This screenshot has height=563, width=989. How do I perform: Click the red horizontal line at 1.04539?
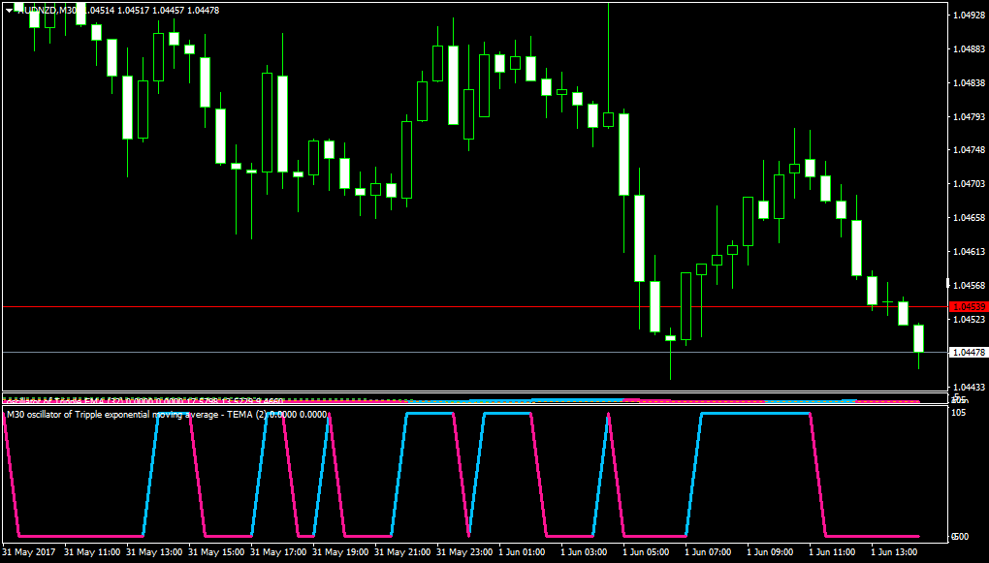(474, 307)
